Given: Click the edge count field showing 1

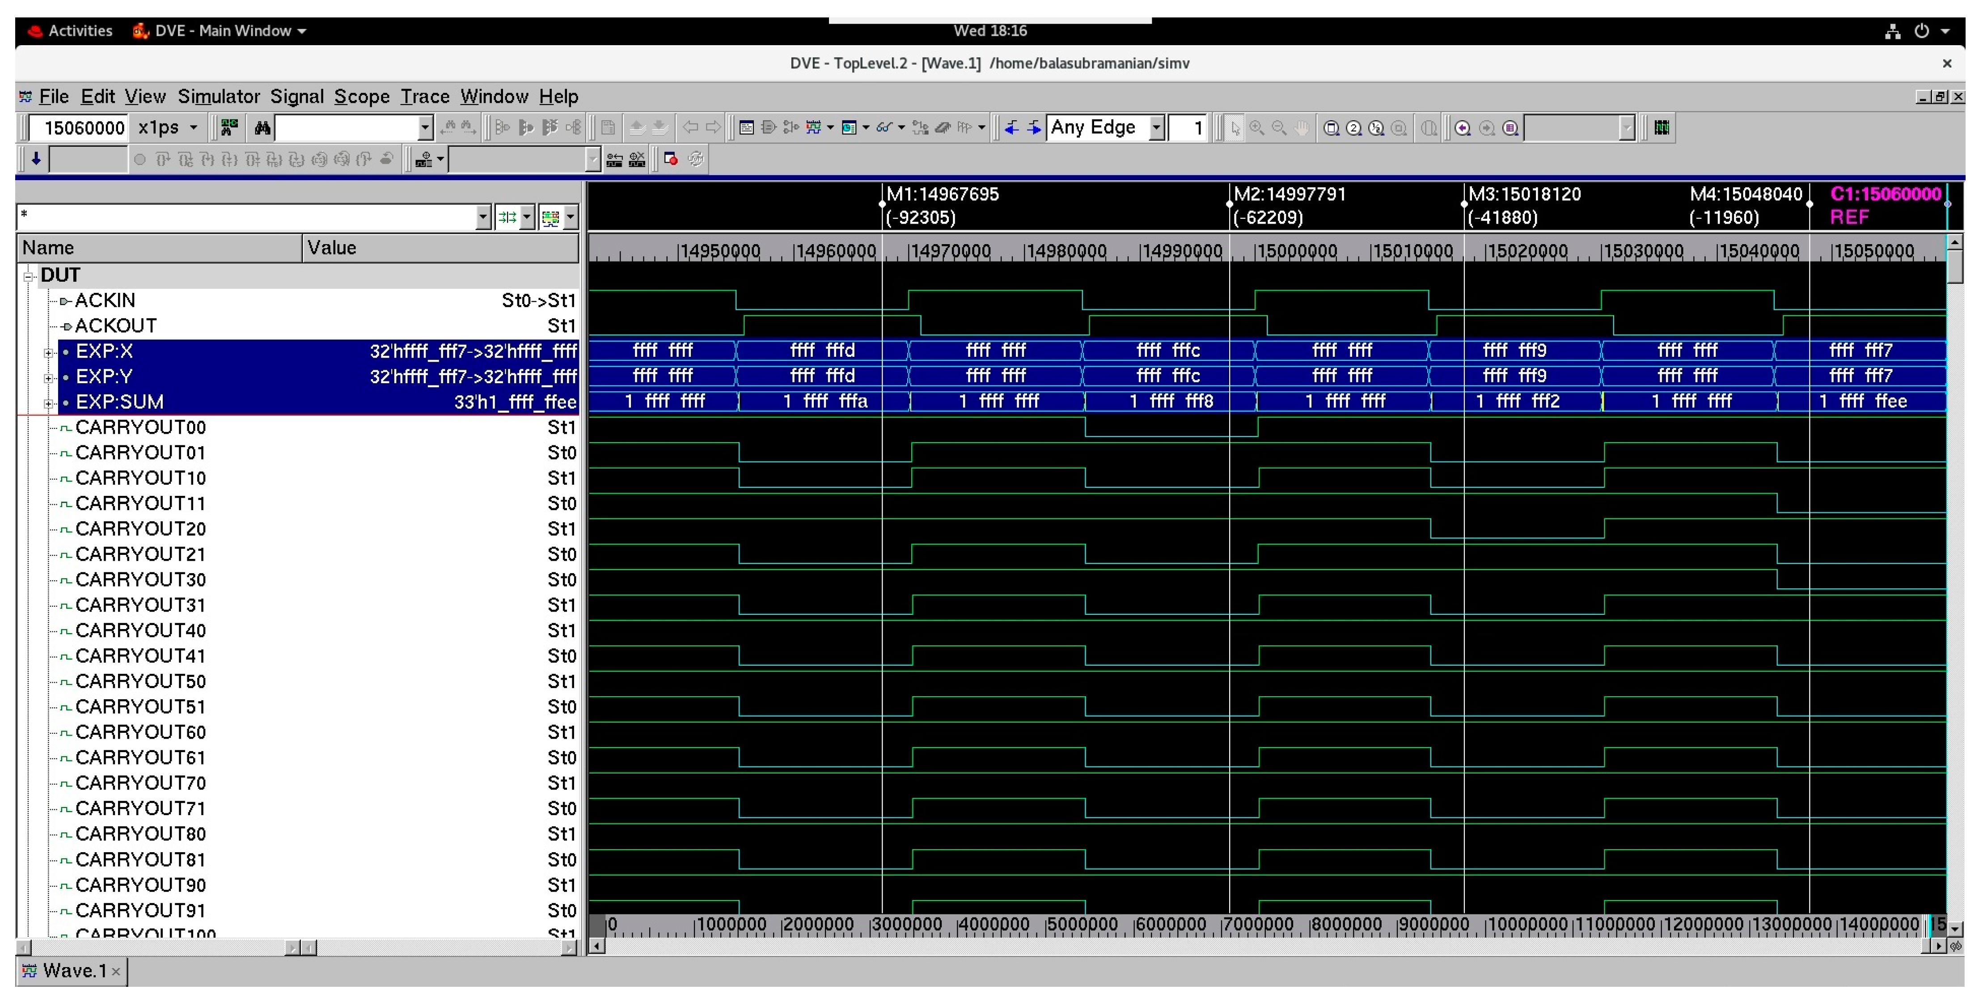Looking at the screenshot, I should [x=1188, y=127].
